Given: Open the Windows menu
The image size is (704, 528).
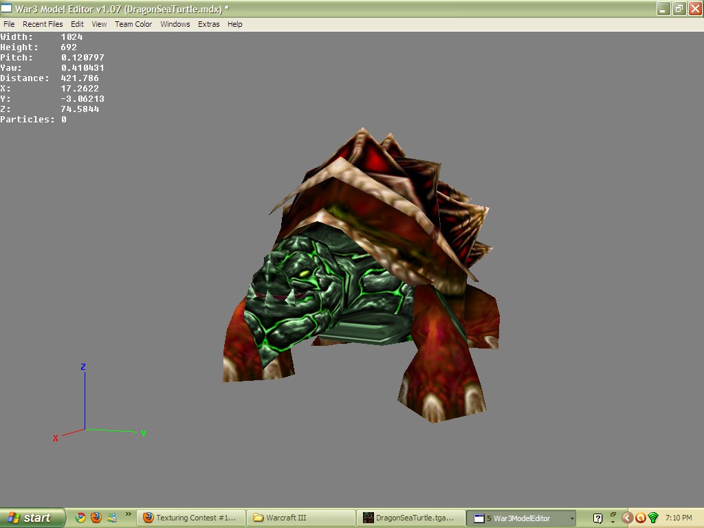Looking at the screenshot, I should point(175,24).
